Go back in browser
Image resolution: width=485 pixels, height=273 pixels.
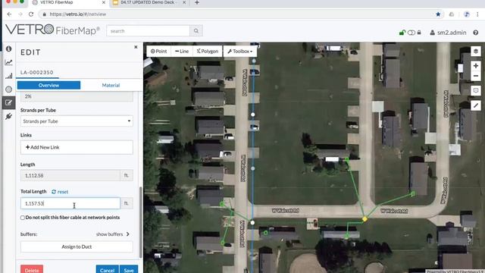pos(9,14)
